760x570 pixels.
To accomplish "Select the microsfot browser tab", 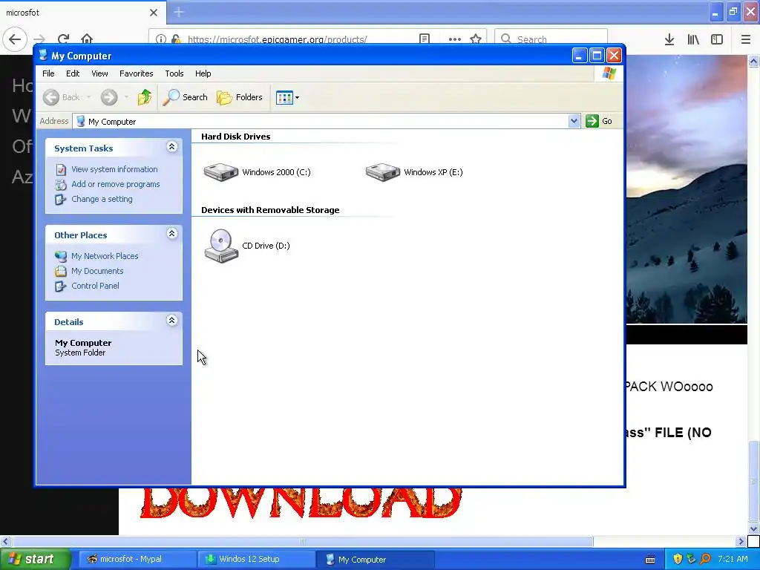I will point(82,12).
